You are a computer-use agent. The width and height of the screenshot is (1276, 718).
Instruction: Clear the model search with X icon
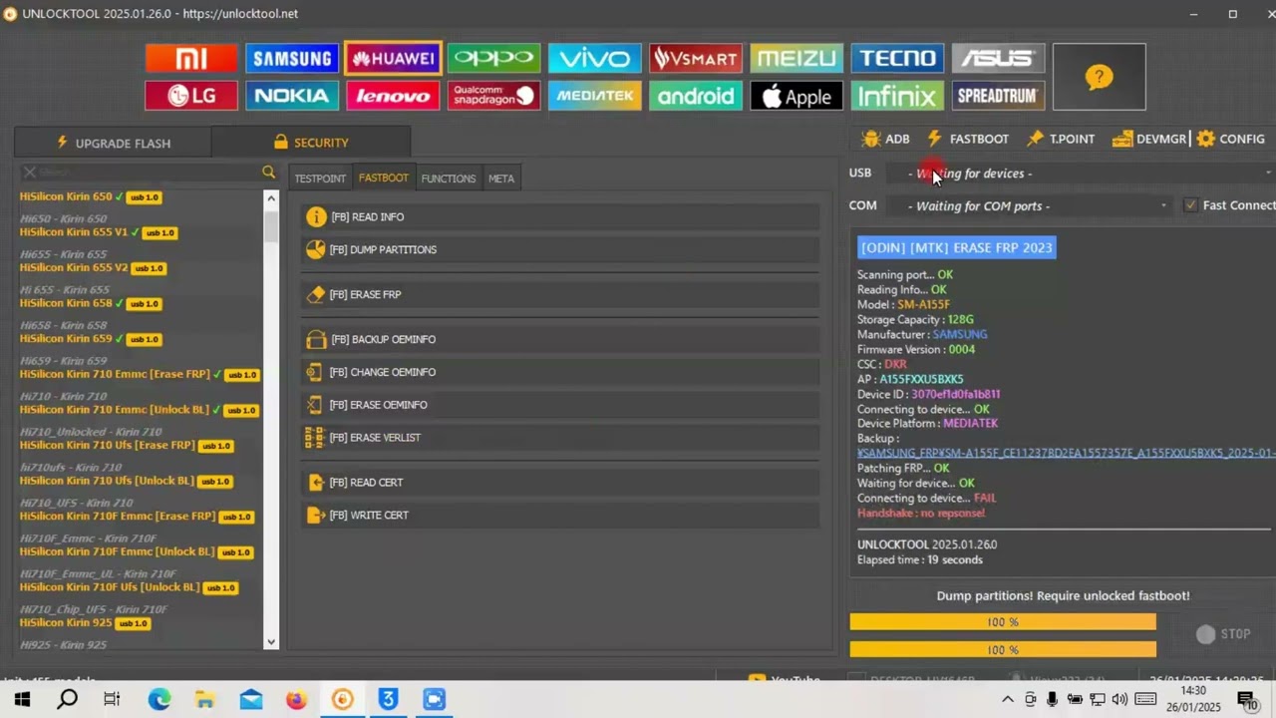coord(30,173)
